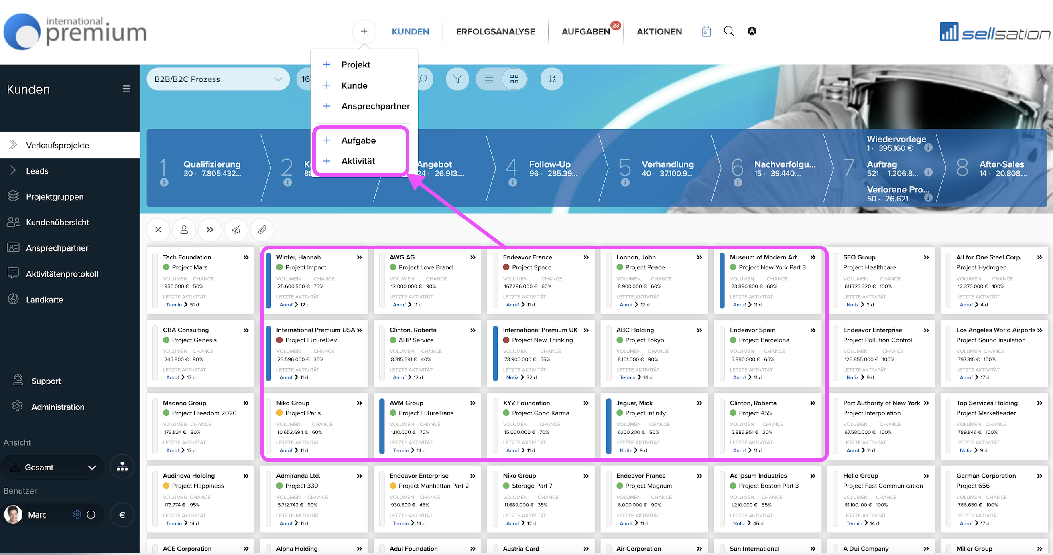
Task: Open user settings gear beside Marc
Action: (77, 514)
